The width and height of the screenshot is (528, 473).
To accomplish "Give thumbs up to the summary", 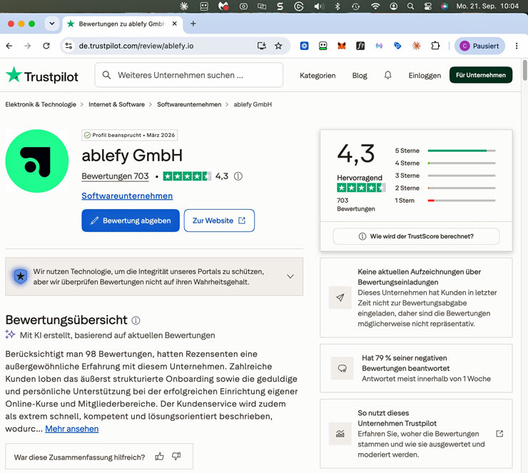I will 159,457.
